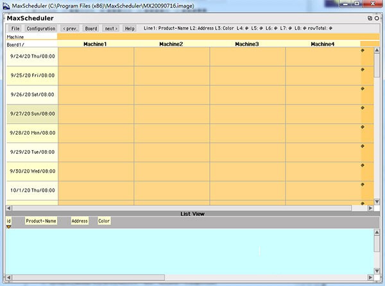The height and width of the screenshot is (286, 385).
Task: Open the Configuration menu
Action: click(x=41, y=28)
